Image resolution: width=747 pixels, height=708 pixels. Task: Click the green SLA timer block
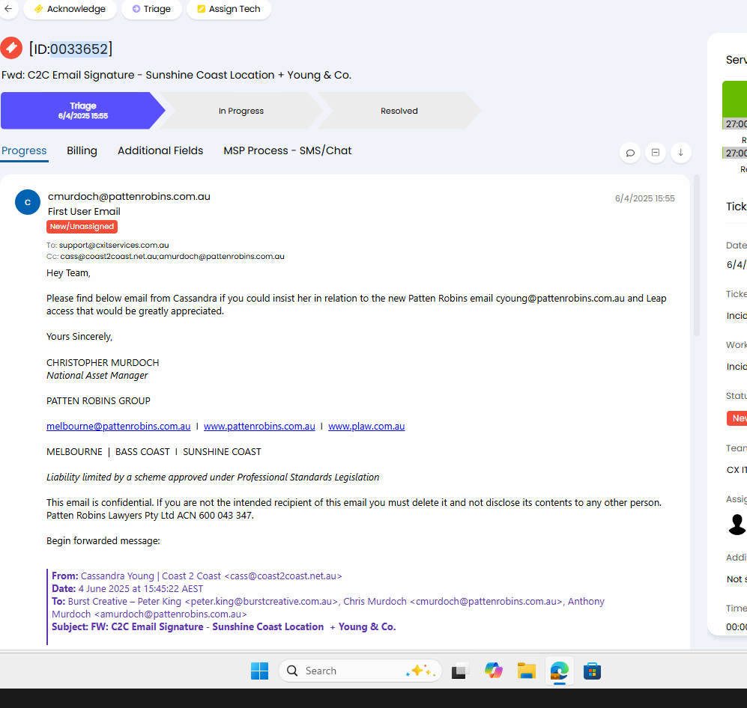click(734, 99)
